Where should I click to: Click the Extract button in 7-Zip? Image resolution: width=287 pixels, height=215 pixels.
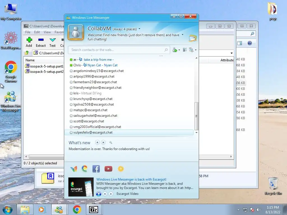click(41, 42)
